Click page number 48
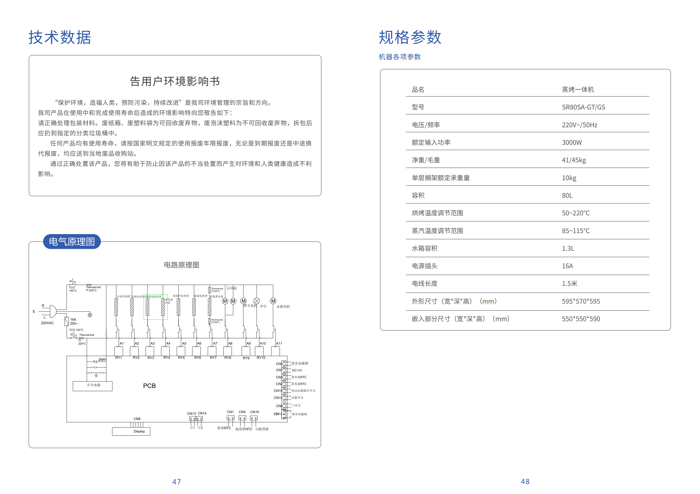700x494 pixels. (525, 482)
